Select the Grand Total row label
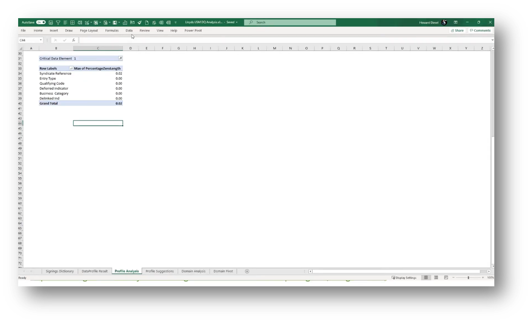Image resolution: width=531 pixels, height=323 pixels. click(49, 104)
